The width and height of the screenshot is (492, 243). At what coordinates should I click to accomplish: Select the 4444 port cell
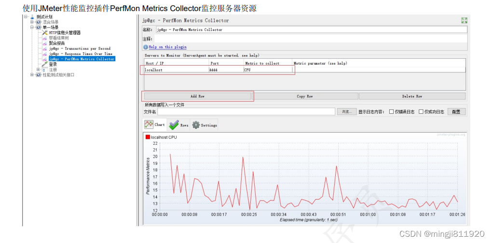226,70
